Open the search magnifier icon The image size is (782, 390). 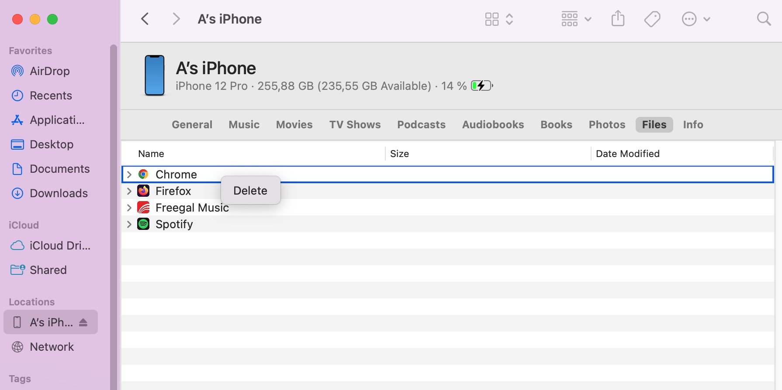tap(764, 19)
